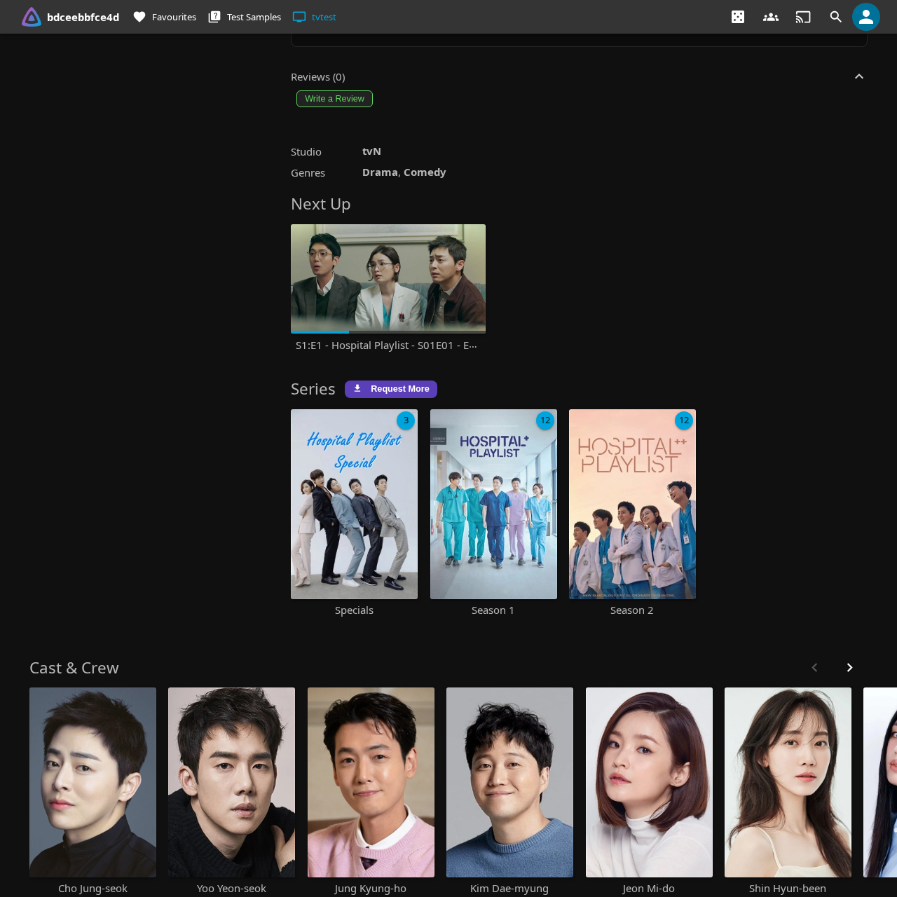Switch to the tvtest tab
The image size is (897, 897).
point(315,17)
